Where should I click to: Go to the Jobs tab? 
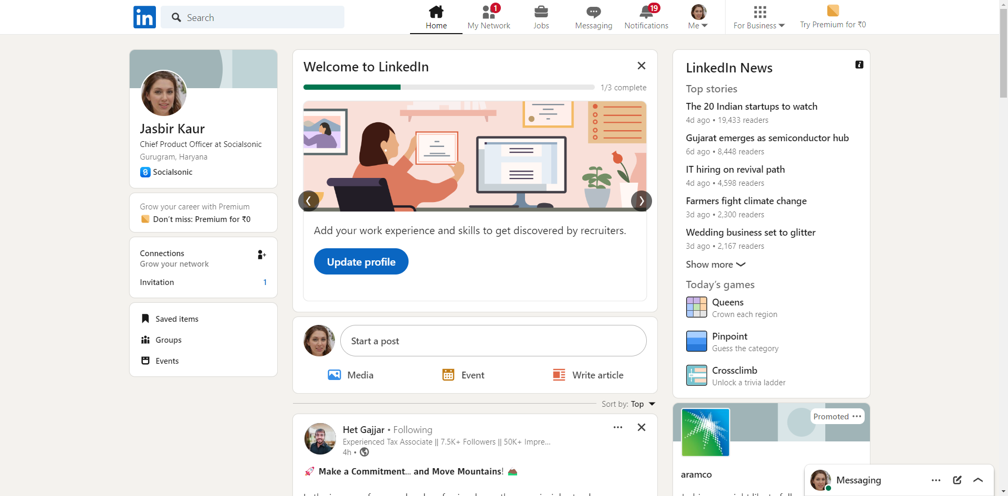(541, 17)
